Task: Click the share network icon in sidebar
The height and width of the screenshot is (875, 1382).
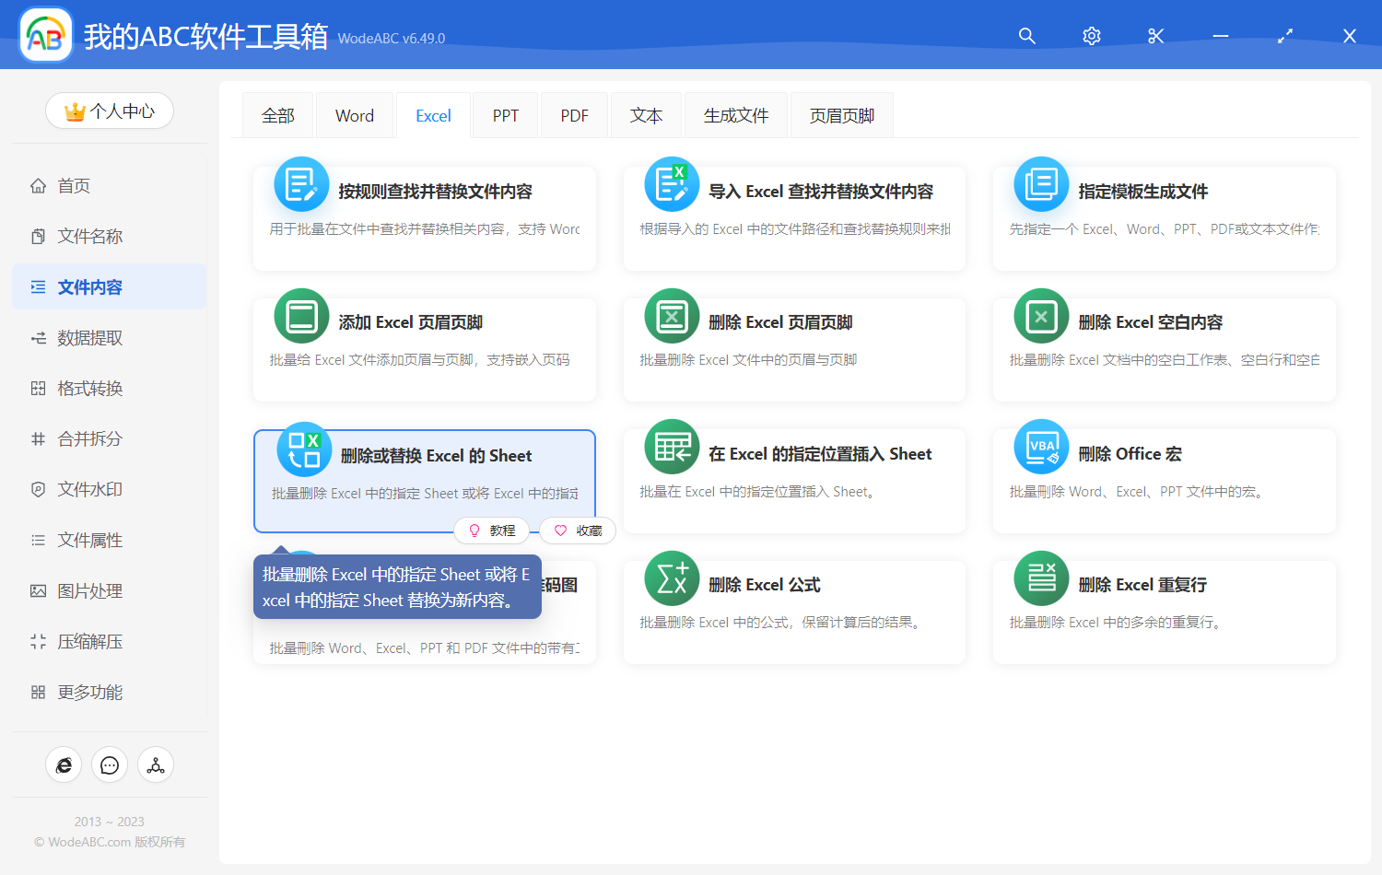Action: [x=156, y=765]
